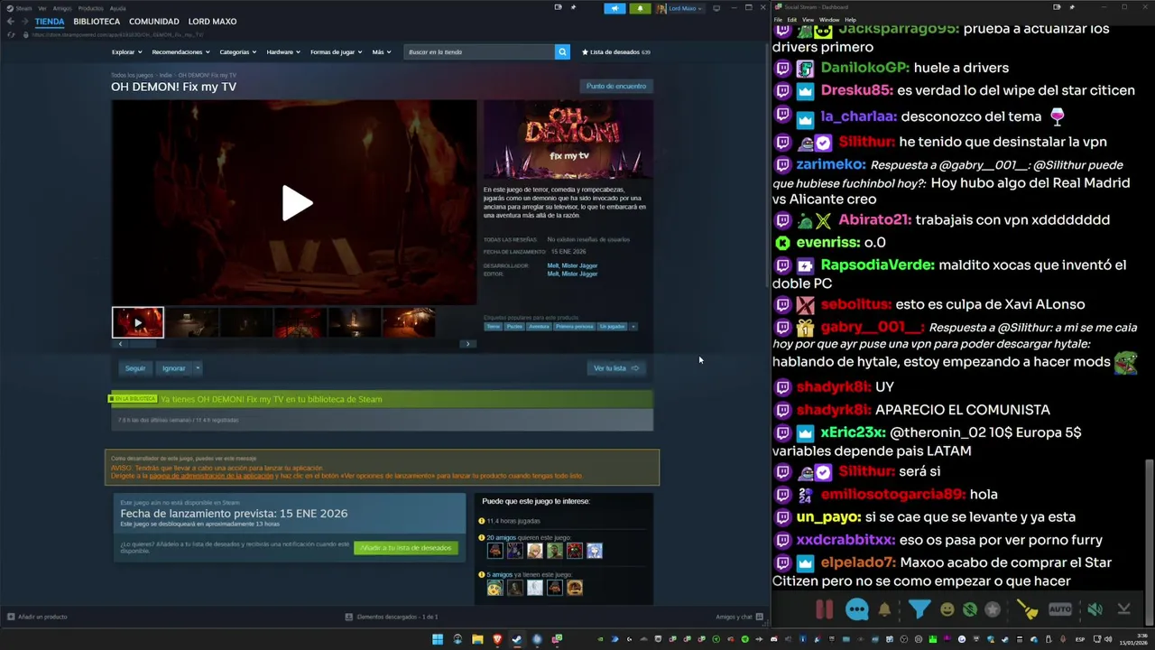Screen dimensions: 1155x650
Task: Open Amigos y chat in Steam footer
Action: (739, 617)
